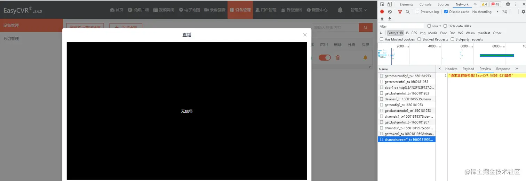Click the orange search button in EasyCVR
This screenshot has width=526, height=181.
pyautogui.click(x=366, y=28)
